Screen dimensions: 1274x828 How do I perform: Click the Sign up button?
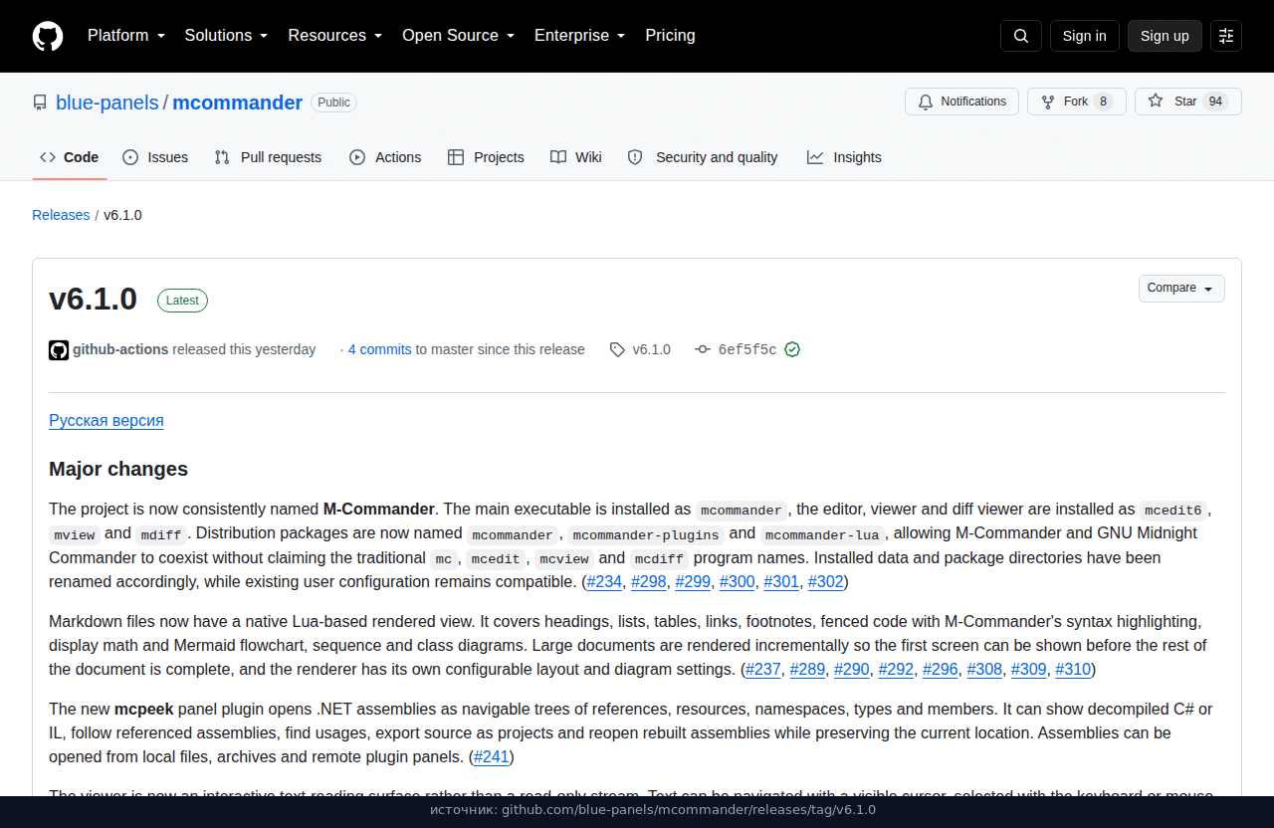[x=1165, y=36]
